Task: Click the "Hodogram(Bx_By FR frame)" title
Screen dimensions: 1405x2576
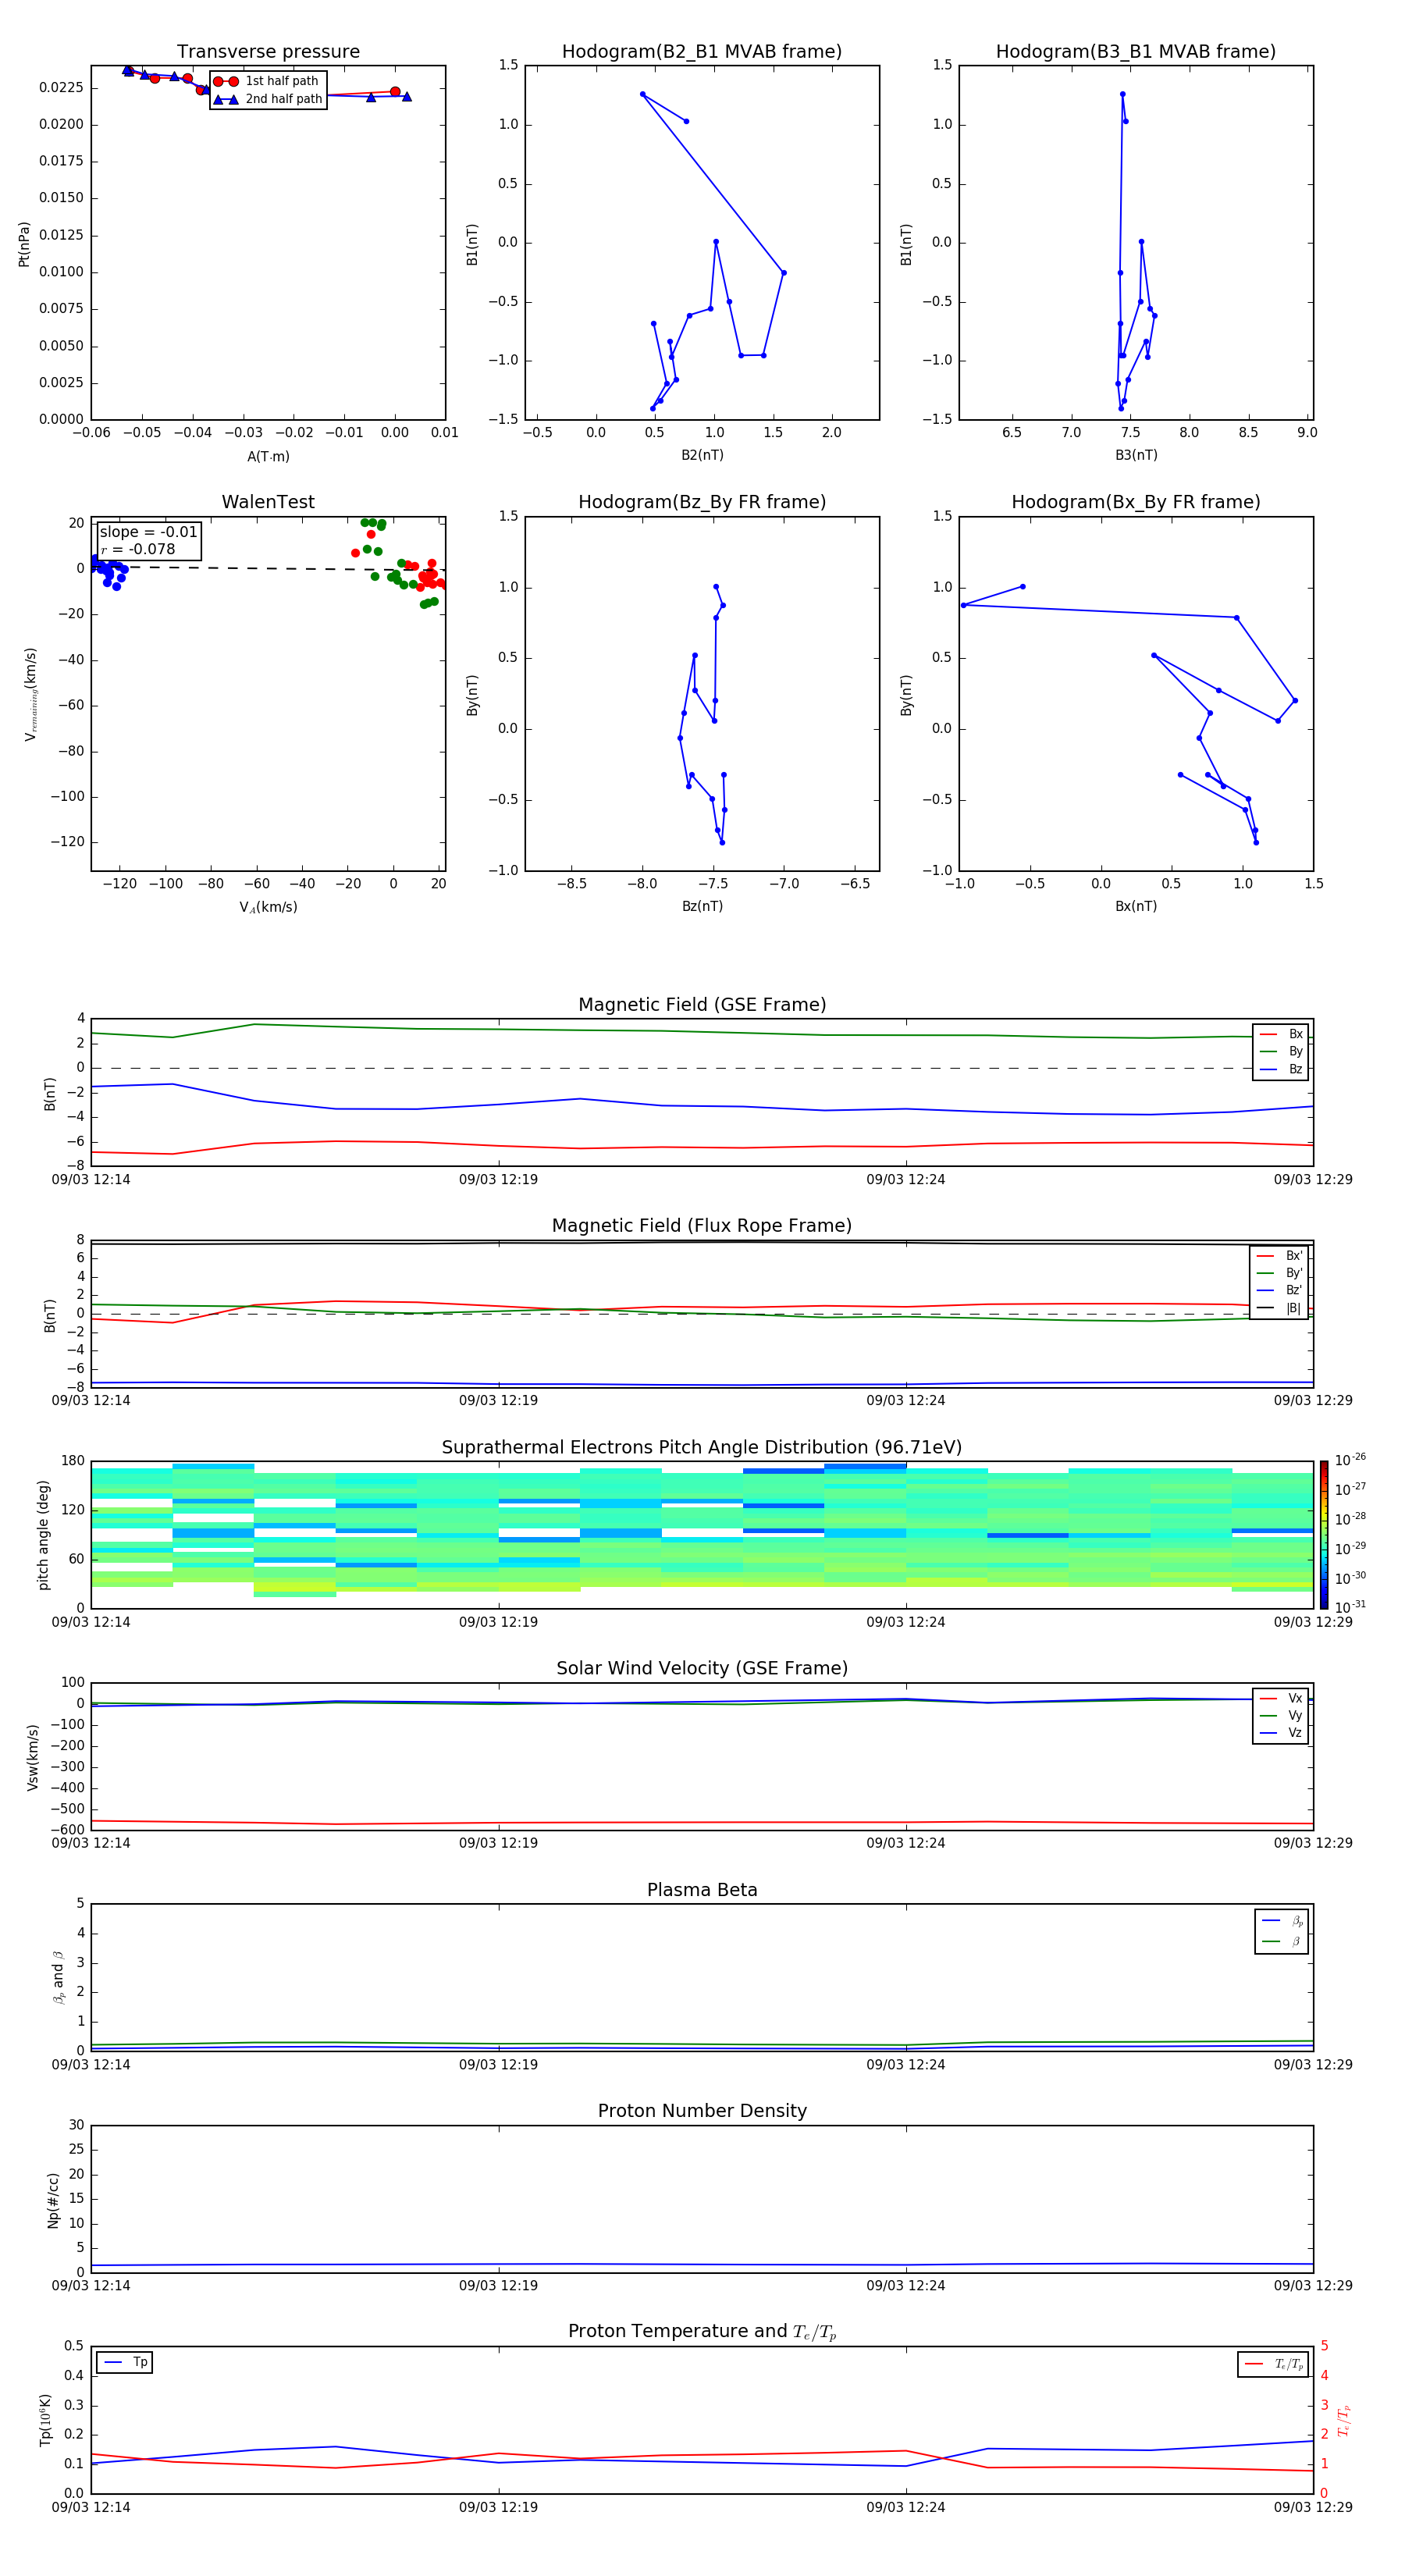Action: point(1136,502)
